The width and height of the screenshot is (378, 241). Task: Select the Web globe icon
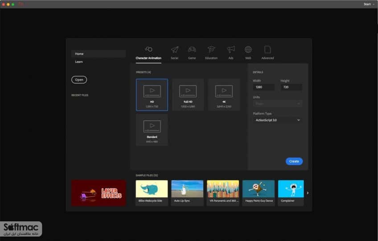(248, 50)
